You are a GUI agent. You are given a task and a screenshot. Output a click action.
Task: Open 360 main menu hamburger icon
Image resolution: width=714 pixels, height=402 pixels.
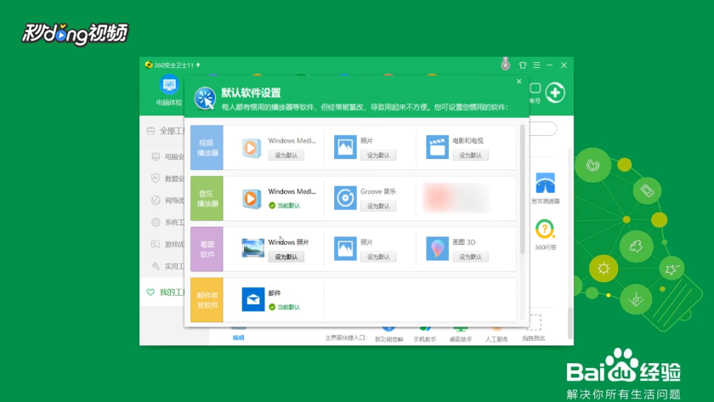click(x=537, y=65)
